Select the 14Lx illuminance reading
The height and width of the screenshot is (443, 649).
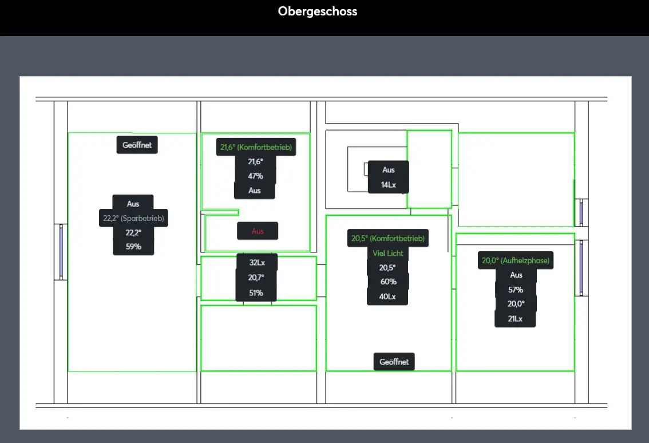[389, 185]
